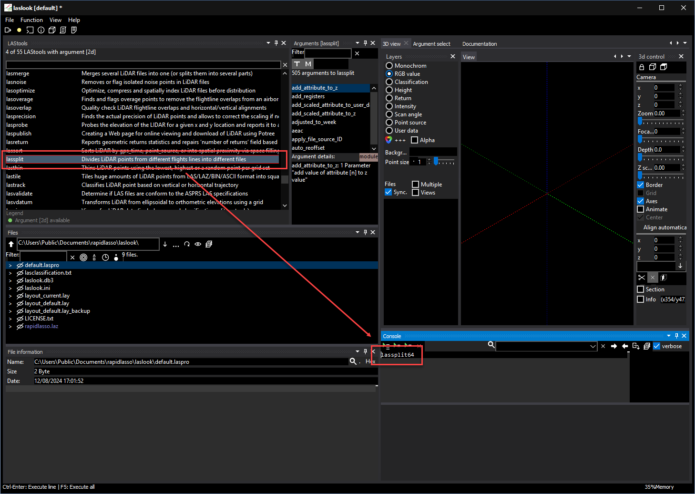
Task: Click the eye icon in Files toolbar
Action: [x=198, y=244]
